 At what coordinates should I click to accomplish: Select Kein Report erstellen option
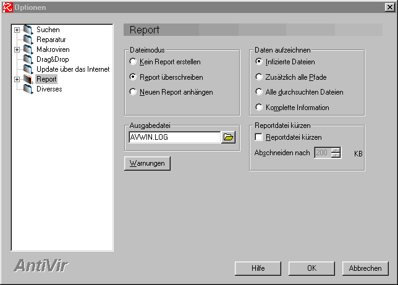[133, 62]
